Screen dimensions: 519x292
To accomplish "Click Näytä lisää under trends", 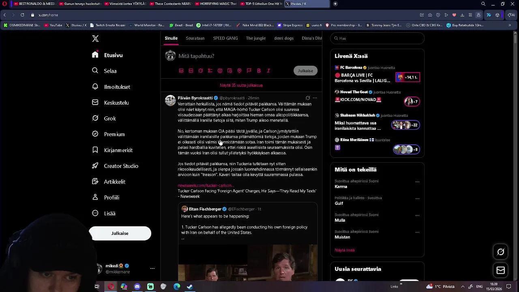I will pyautogui.click(x=345, y=250).
